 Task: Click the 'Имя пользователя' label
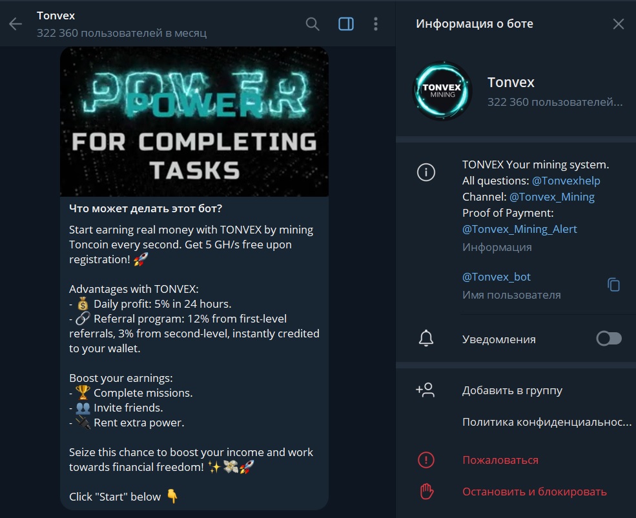pos(511,295)
